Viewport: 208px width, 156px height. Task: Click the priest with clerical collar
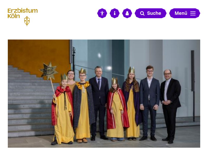coord(170,106)
